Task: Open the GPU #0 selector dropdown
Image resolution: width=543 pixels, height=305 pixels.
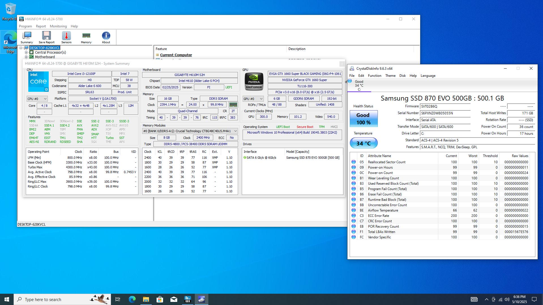Action: [x=253, y=99]
